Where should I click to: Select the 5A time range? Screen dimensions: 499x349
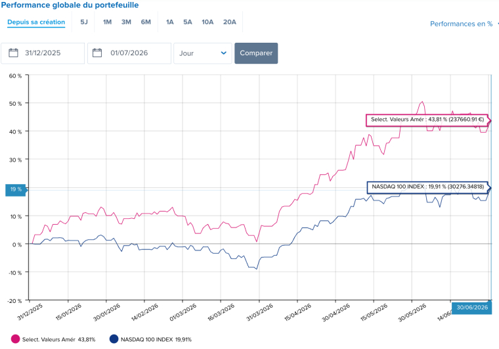[187, 22]
